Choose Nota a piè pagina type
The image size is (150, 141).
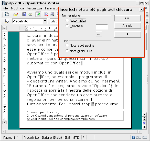coord(80,45)
